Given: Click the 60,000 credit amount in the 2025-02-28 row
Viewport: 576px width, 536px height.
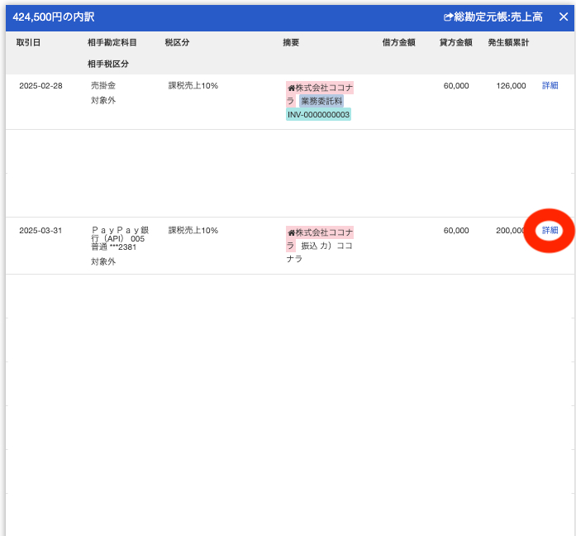Looking at the screenshot, I should [456, 86].
